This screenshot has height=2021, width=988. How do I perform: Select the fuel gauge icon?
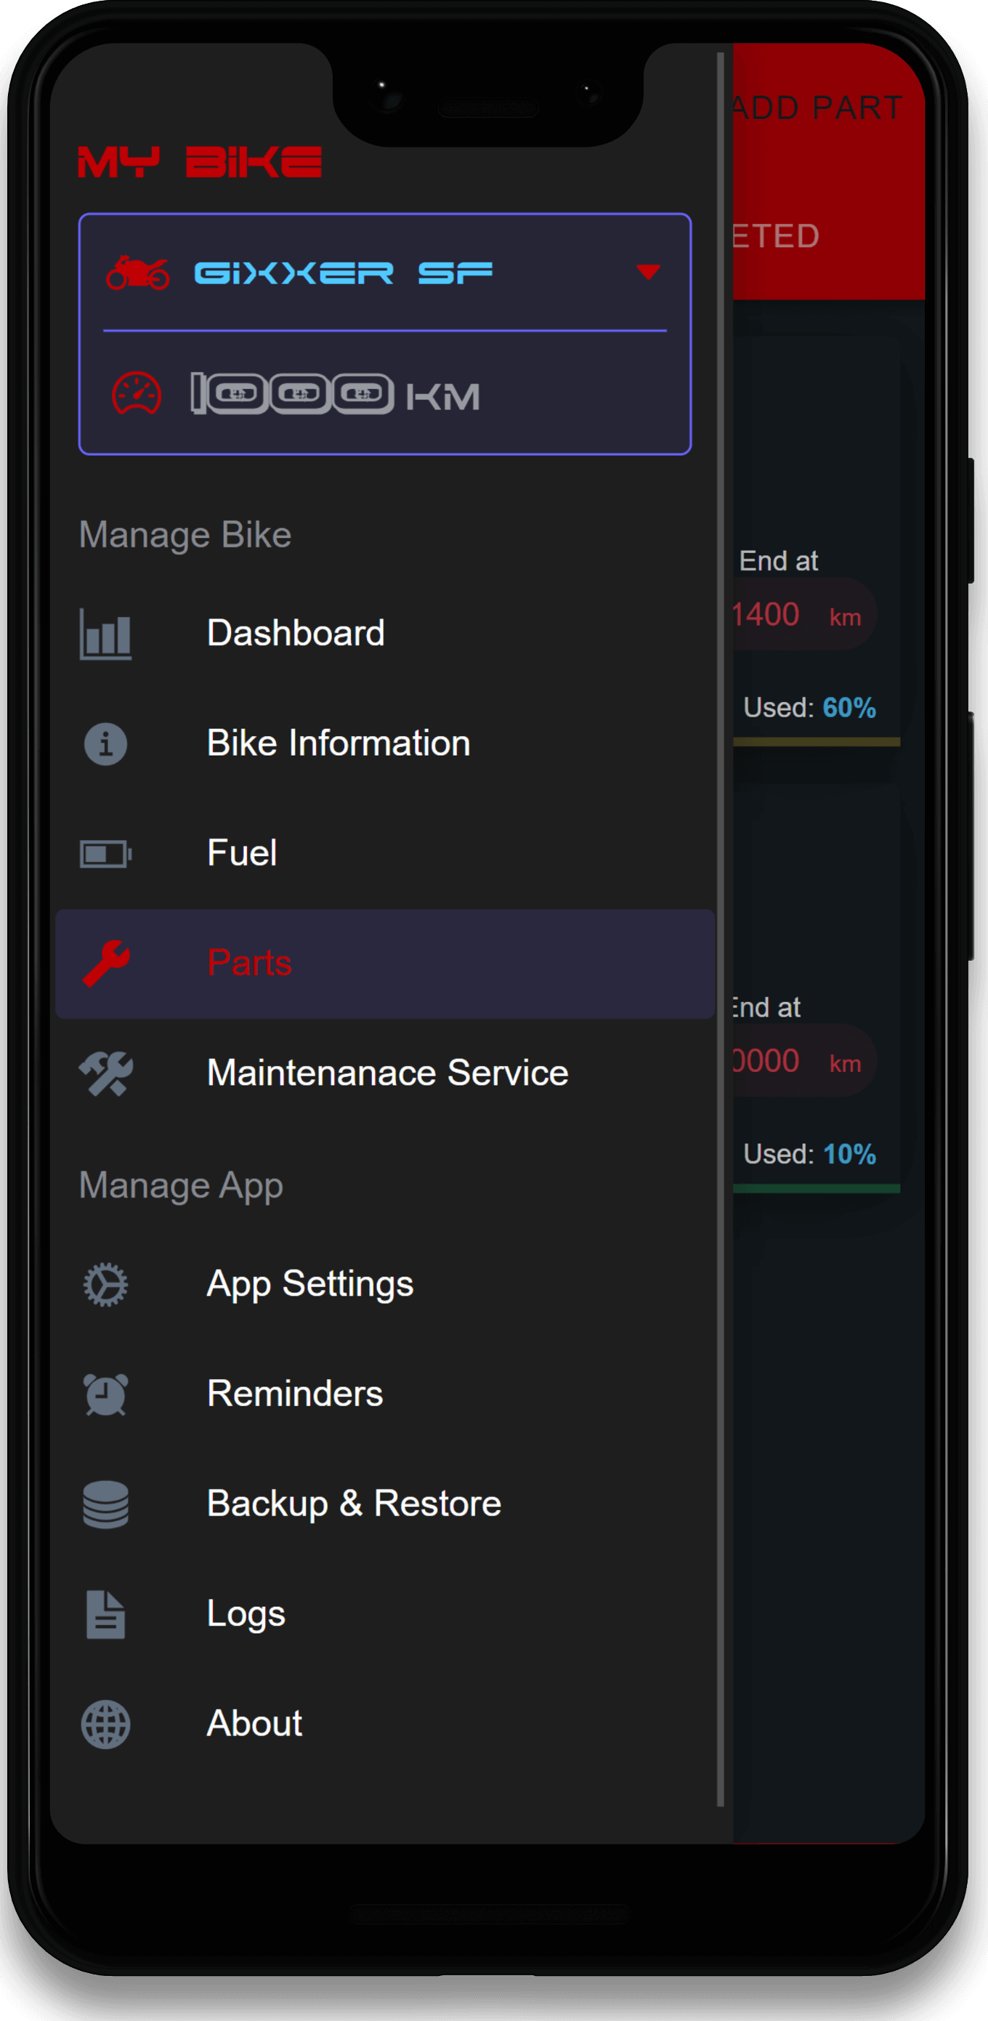tap(105, 854)
